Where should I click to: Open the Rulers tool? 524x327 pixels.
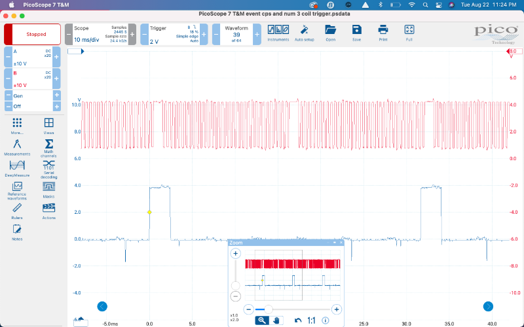(18, 210)
